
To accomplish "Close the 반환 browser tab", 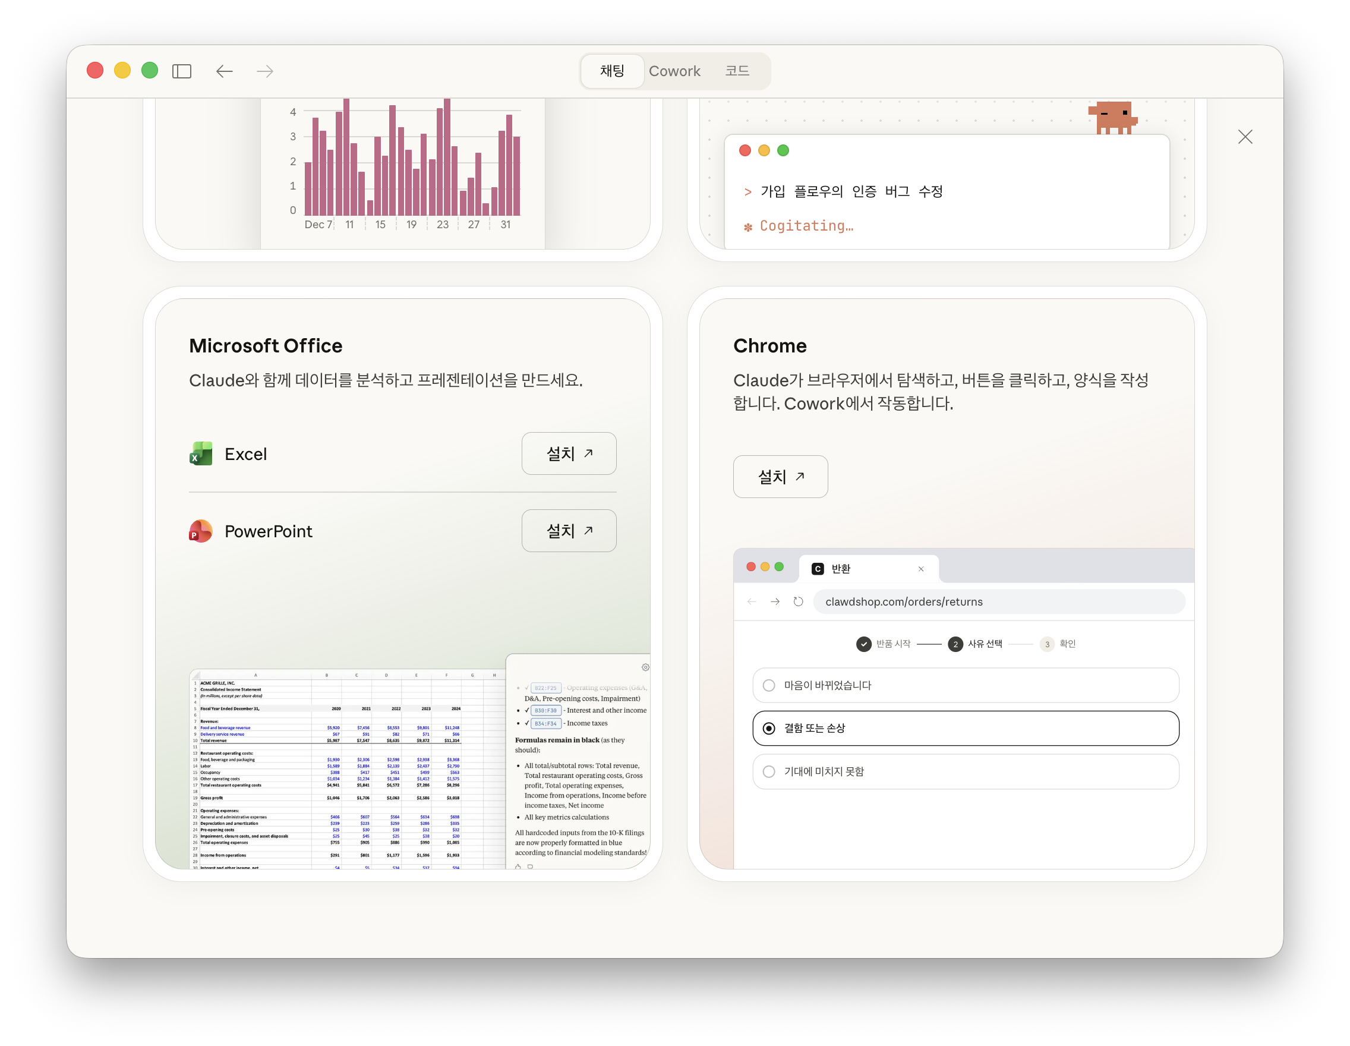I will [920, 569].
